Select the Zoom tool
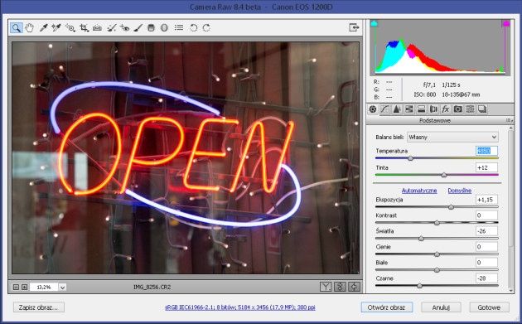Image resolution: width=522 pixels, height=324 pixels. click(17, 27)
